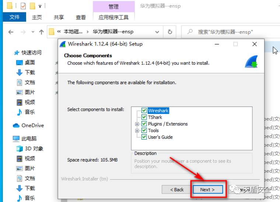Viewport: 280px width, 202px height.
Task: Close the Wireshark Setup dialog
Action: [x=255, y=44]
